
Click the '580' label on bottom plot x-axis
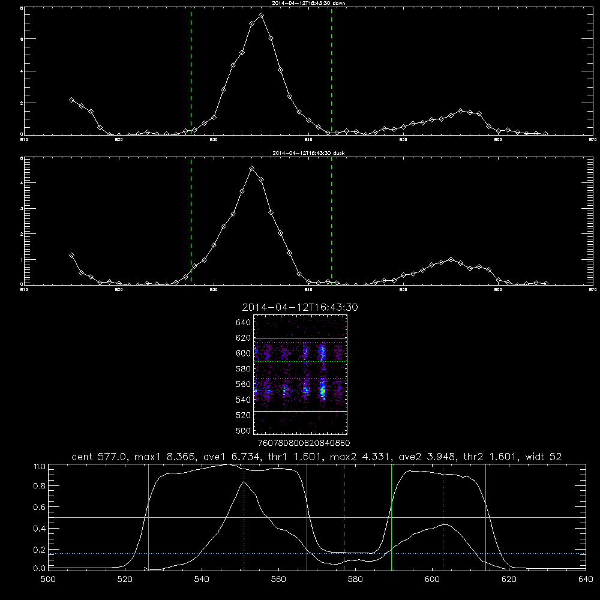(355, 580)
